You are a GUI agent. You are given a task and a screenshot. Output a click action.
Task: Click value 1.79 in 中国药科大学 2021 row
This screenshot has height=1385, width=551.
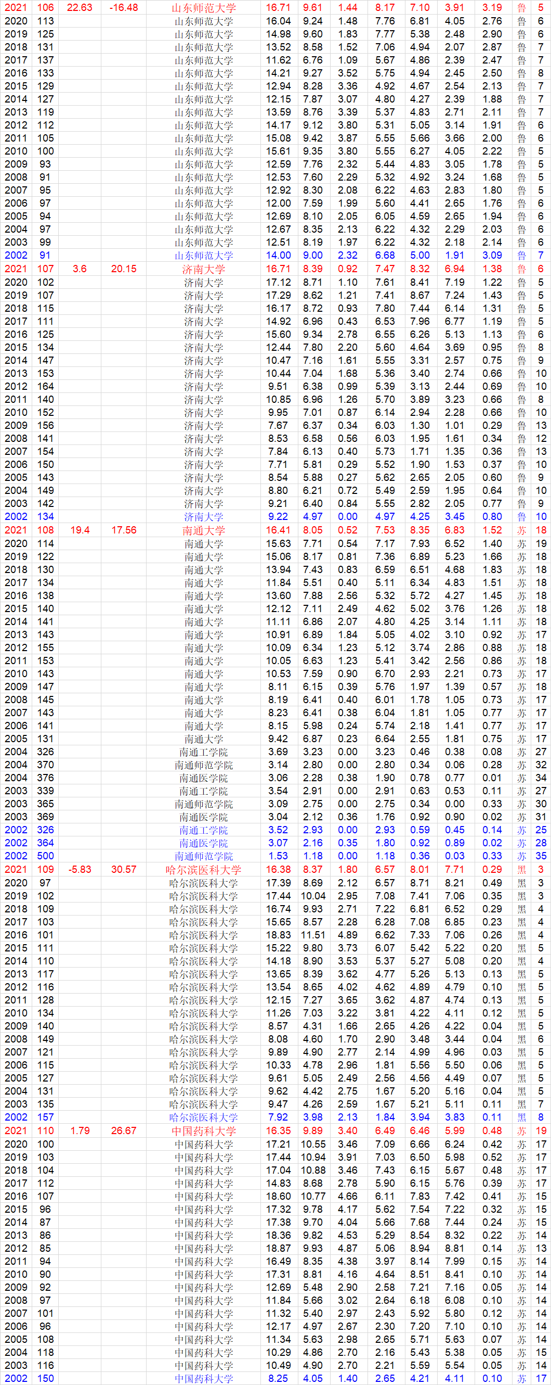(80, 1130)
